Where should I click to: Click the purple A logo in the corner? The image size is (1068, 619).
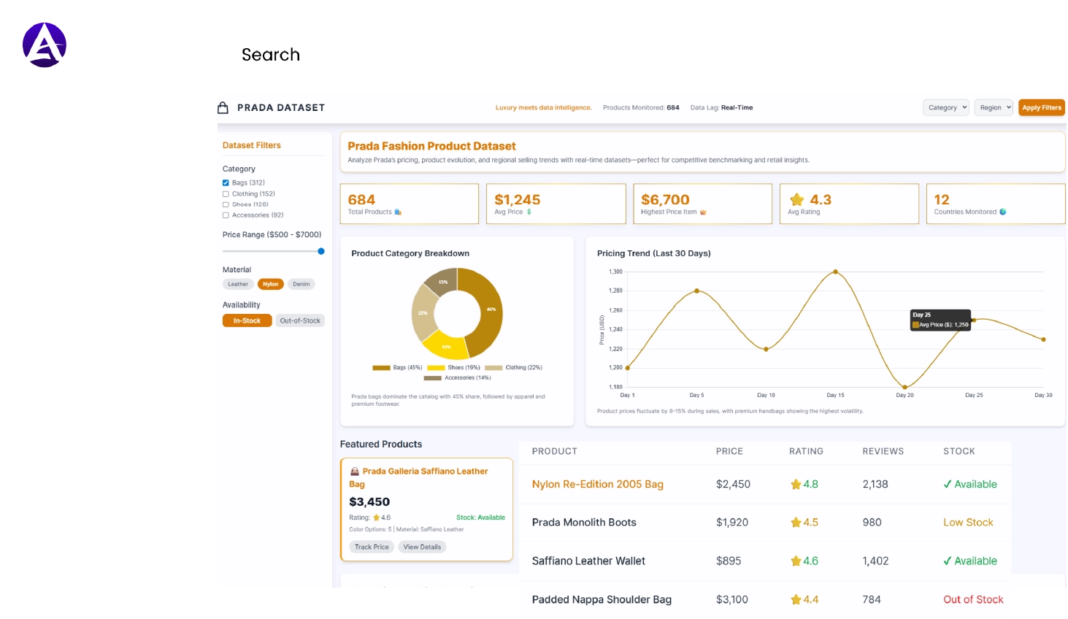(44, 44)
